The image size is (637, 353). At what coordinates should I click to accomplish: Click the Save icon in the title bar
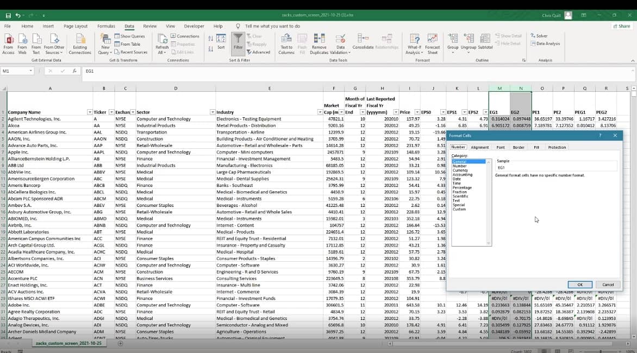(8, 15)
